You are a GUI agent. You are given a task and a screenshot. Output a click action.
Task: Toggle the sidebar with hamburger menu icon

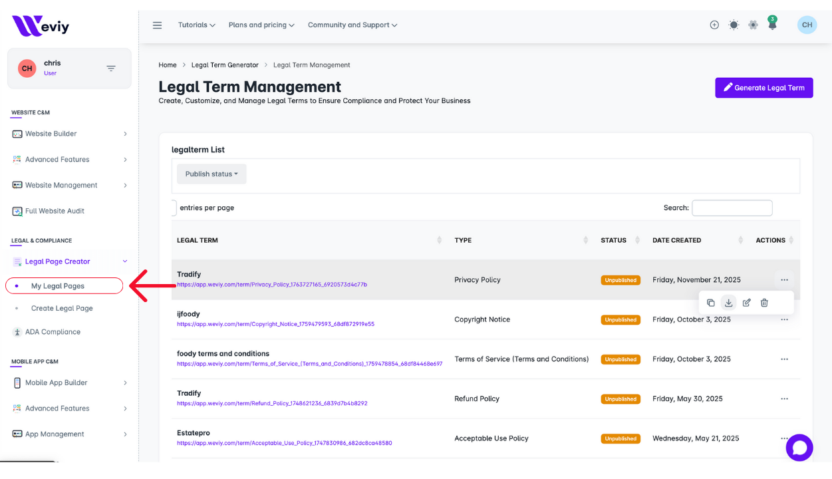[x=158, y=25]
